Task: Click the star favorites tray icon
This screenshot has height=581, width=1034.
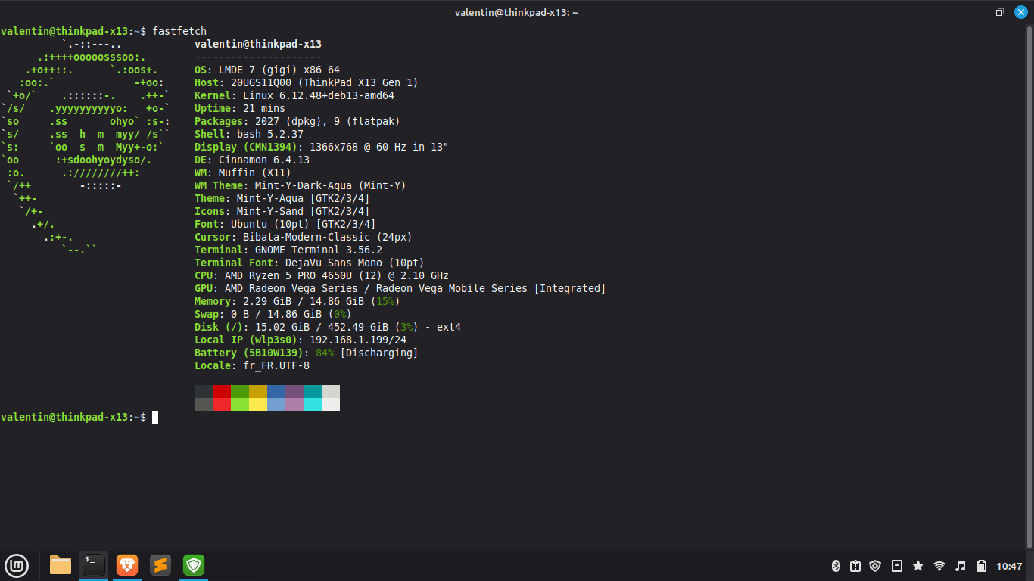Action: pos(918,566)
